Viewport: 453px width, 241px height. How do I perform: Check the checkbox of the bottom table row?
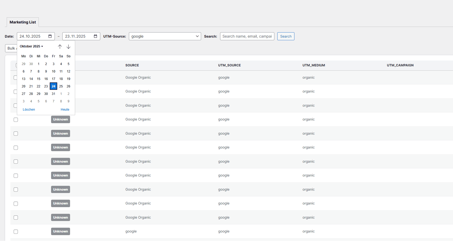click(16, 232)
